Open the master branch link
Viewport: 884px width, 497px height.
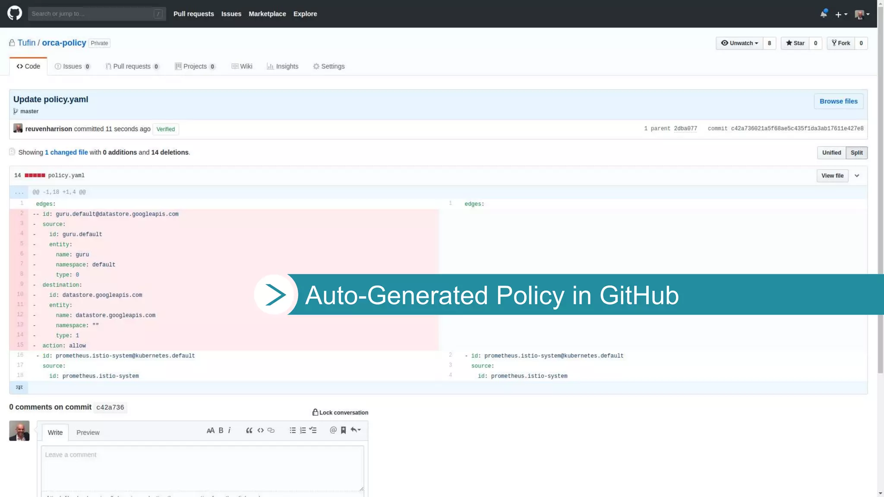[x=29, y=111]
